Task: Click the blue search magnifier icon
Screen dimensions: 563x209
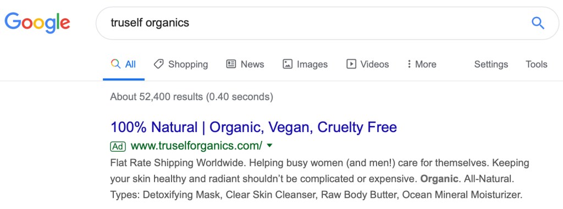Action: point(538,23)
